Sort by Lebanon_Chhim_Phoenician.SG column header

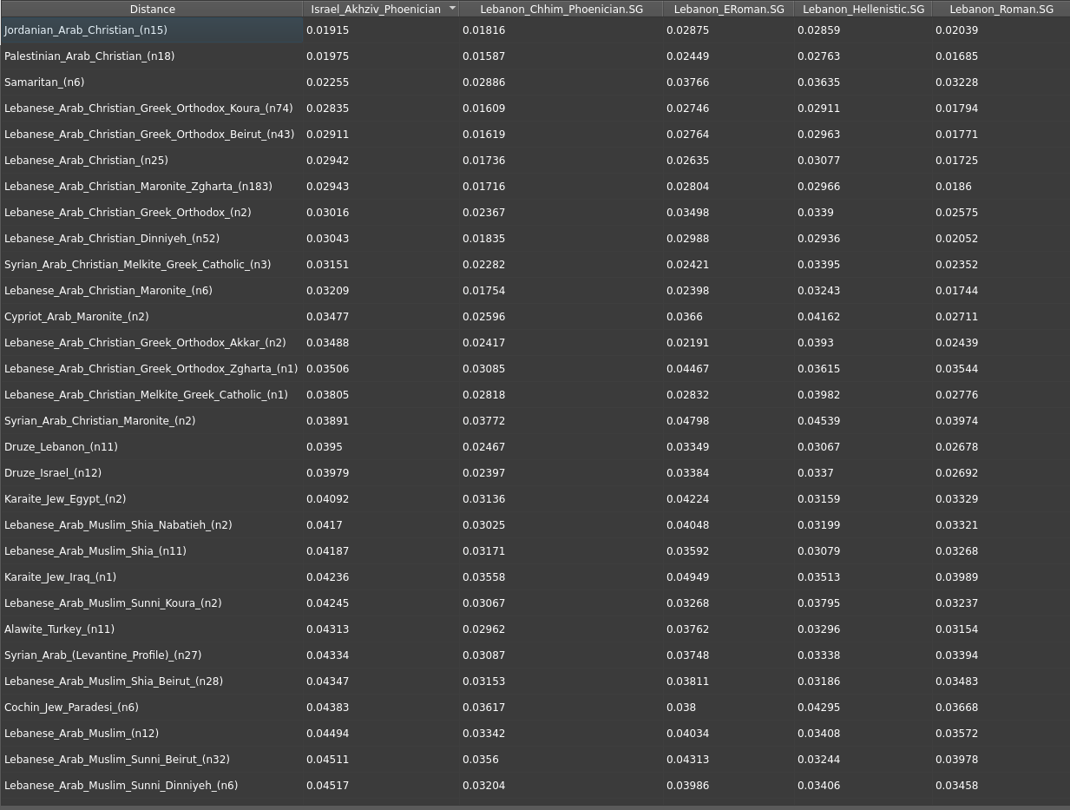click(561, 9)
